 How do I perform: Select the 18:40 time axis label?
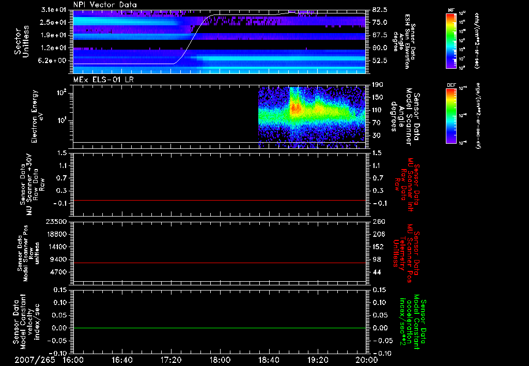coord(269,360)
